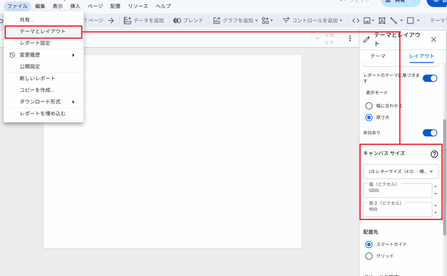This screenshot has width=447, height=276.
Task: Decrease the 高さ height value stepper
Action: 435,213
